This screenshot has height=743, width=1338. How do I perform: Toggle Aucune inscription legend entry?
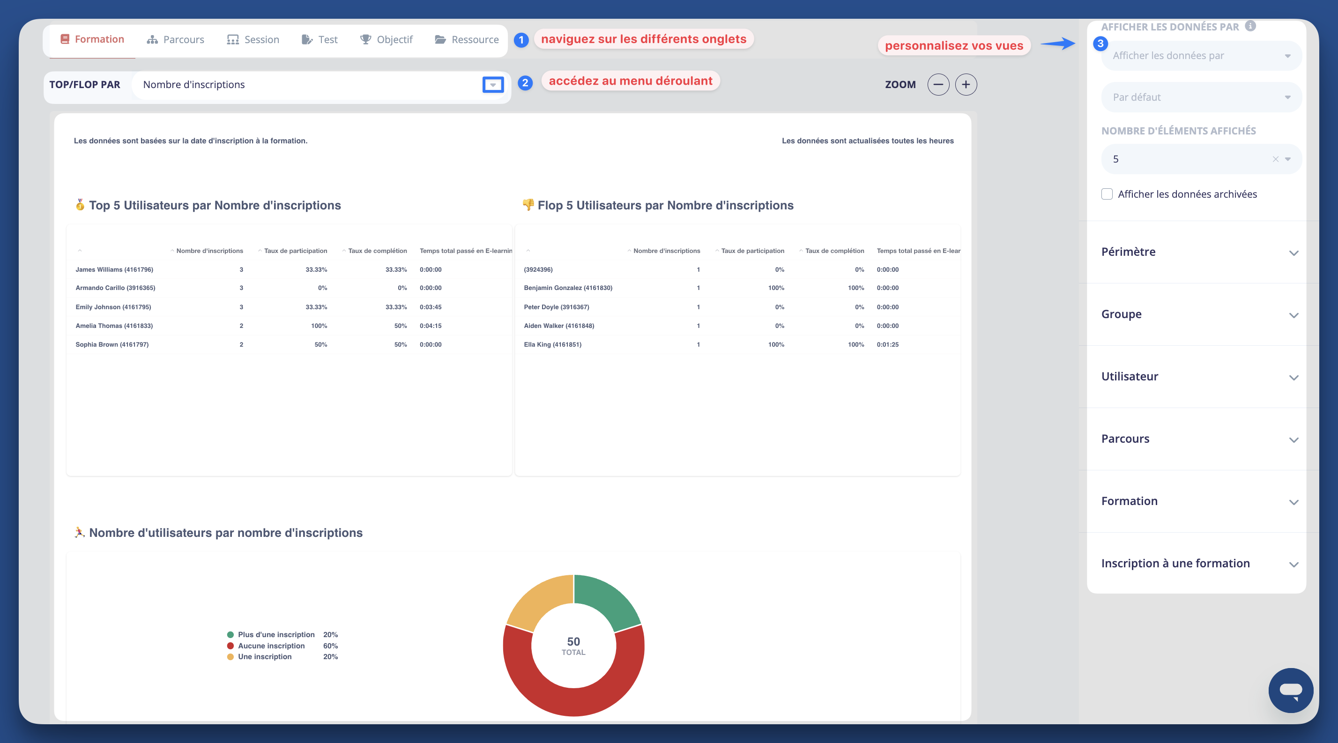pyautogui.click(x=271, y=646)
